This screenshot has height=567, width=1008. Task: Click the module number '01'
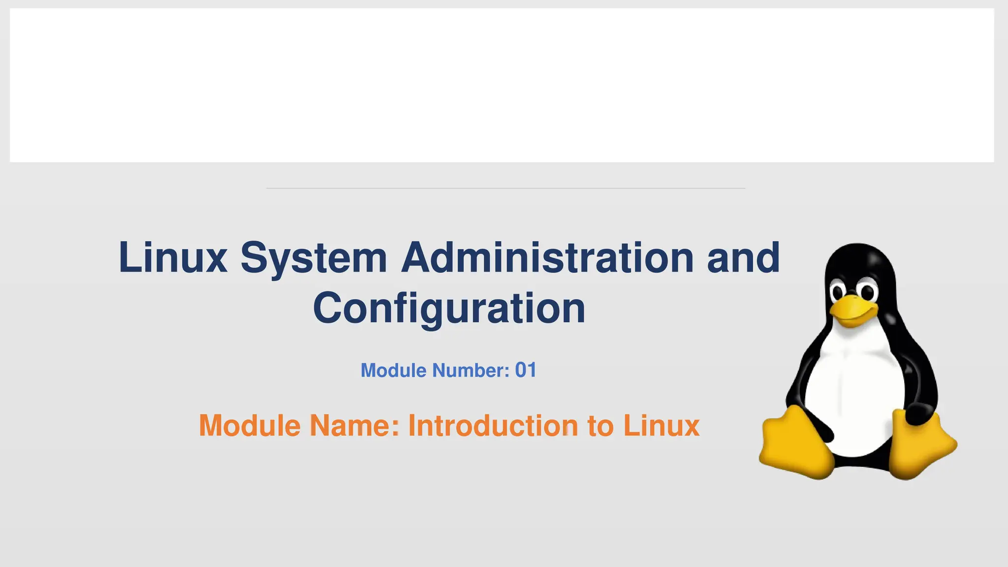[x=525, y=370]
